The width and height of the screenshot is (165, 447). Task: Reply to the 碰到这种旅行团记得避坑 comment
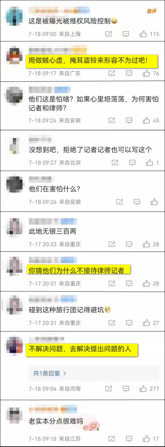click(129, 323)
